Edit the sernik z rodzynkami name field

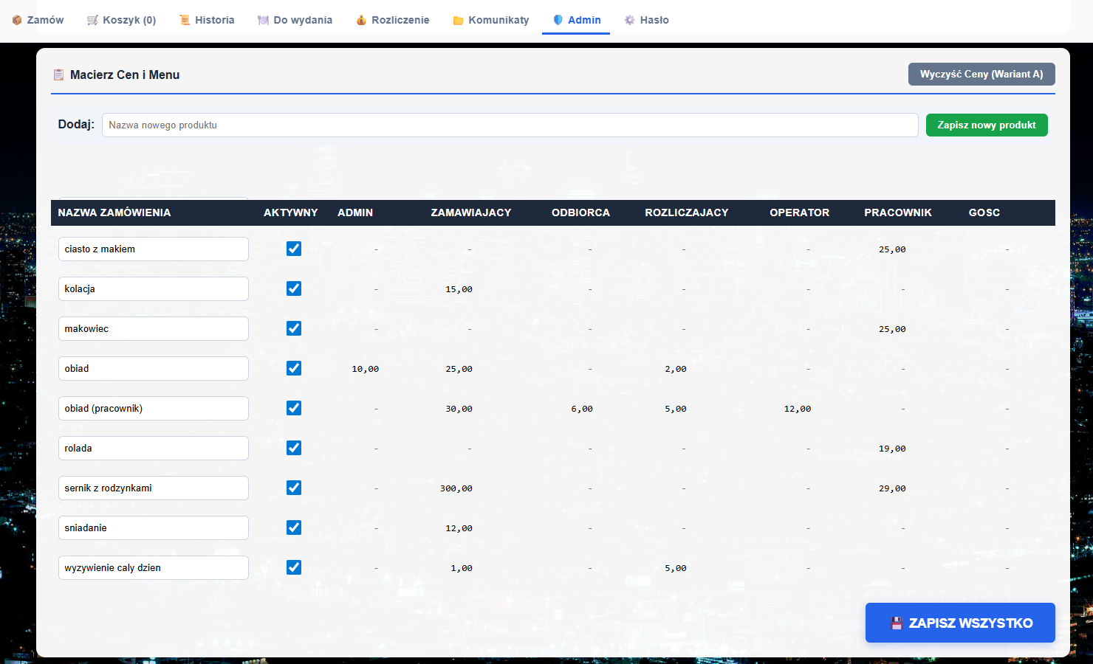coord(154,488)
